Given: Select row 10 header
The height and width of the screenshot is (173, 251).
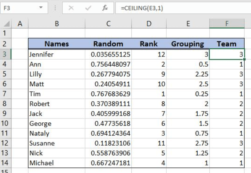Looking at the screenshot, I should pos(5,123).
